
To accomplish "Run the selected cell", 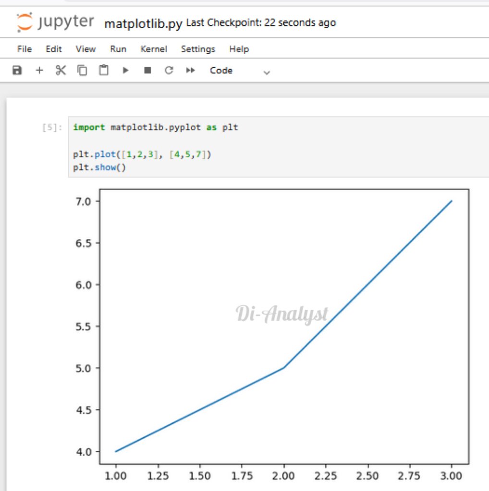I will click(x=125, y=70).
